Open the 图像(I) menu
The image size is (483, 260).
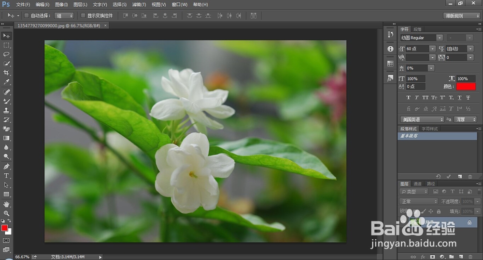(61, 5)
